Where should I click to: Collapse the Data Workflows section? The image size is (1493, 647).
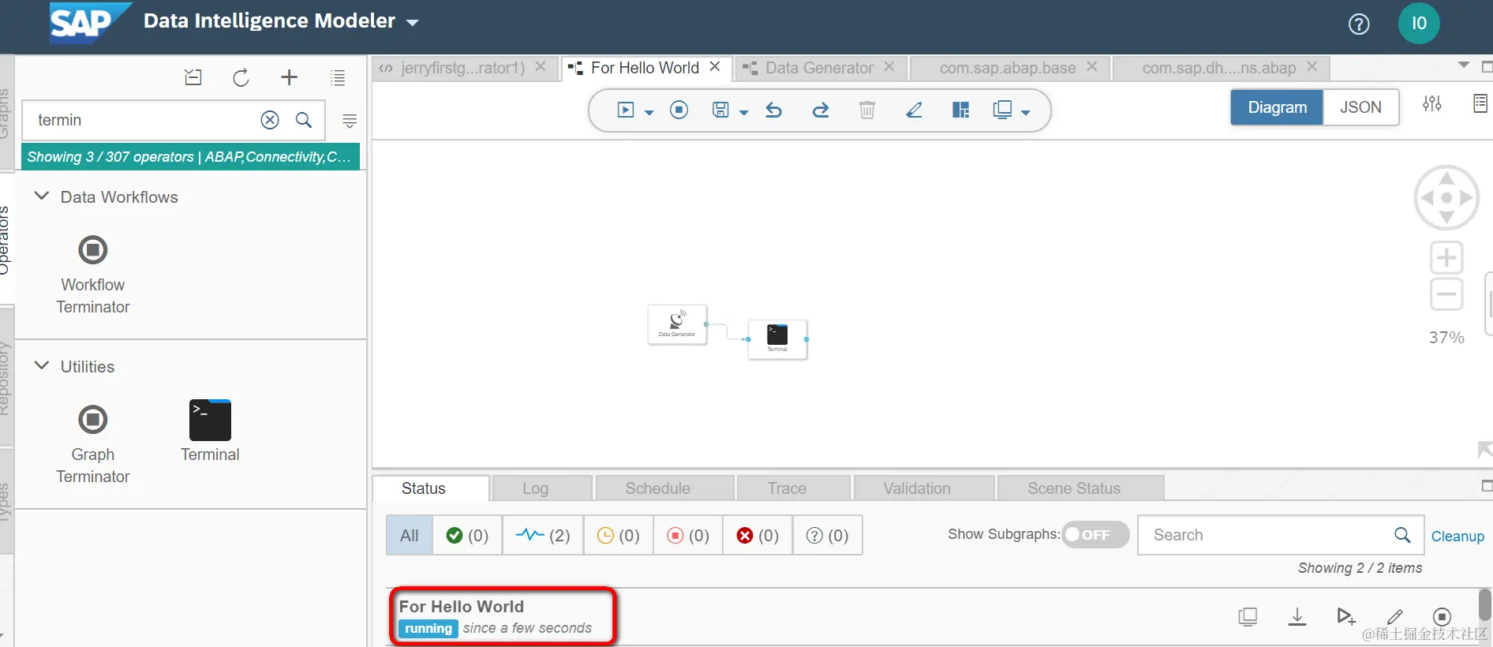click(x=42, y=196)
